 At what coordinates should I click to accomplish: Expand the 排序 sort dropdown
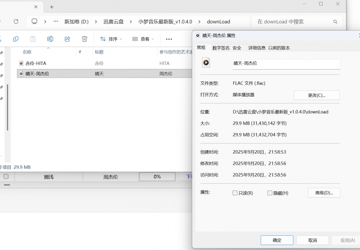(x=111, y=39)
